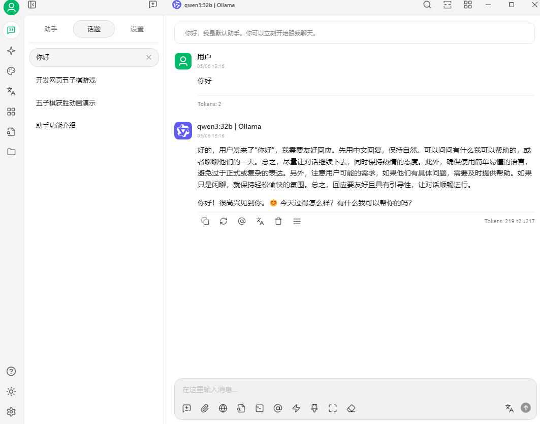
Task: Open the qwen3:32b | Ollama model selector
Action: point(204,5)
